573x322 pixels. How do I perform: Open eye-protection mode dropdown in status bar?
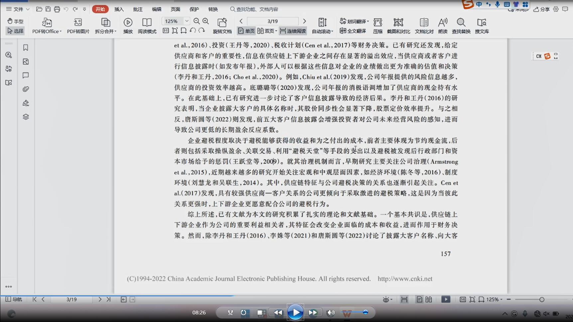(x=387, y=299)
